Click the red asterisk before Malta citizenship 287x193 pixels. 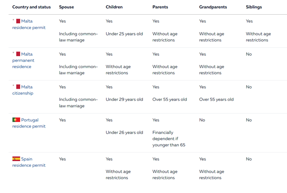coord(13,86)
